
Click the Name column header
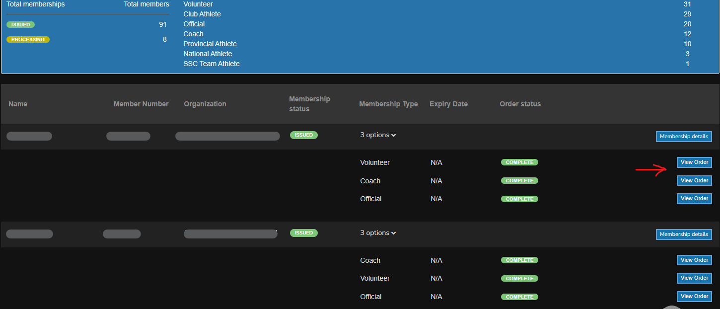[x=18, y=104]
